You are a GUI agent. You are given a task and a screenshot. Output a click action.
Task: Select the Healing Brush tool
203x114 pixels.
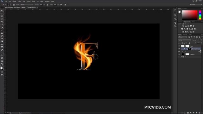pyautogui.click(x=2, y=28)
